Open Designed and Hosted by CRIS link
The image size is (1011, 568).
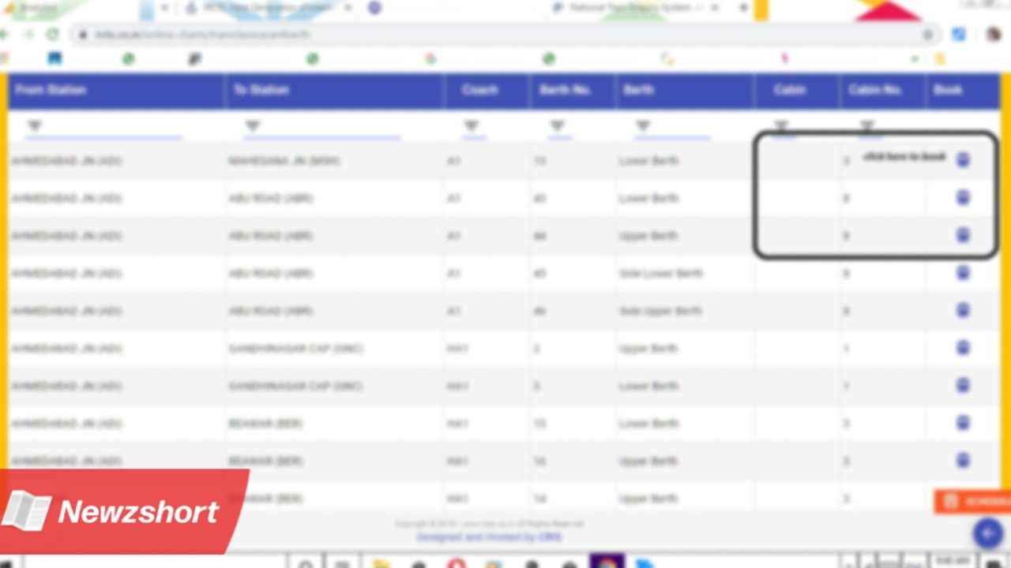[x=489, y=537]
